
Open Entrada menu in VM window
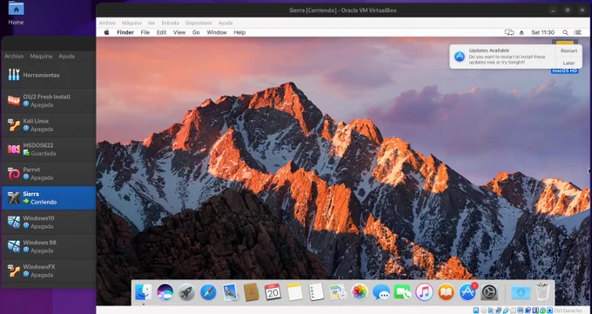(171, 23)
